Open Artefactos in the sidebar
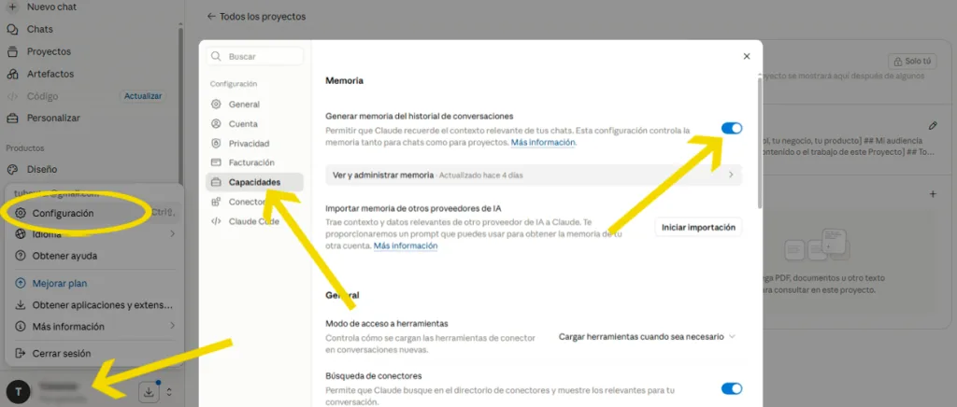 pos(50,74)
